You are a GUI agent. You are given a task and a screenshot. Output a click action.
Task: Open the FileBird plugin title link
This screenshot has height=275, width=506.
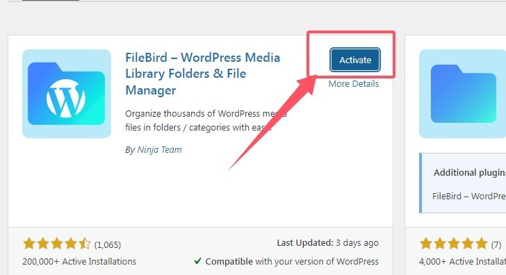click(203, 74)
